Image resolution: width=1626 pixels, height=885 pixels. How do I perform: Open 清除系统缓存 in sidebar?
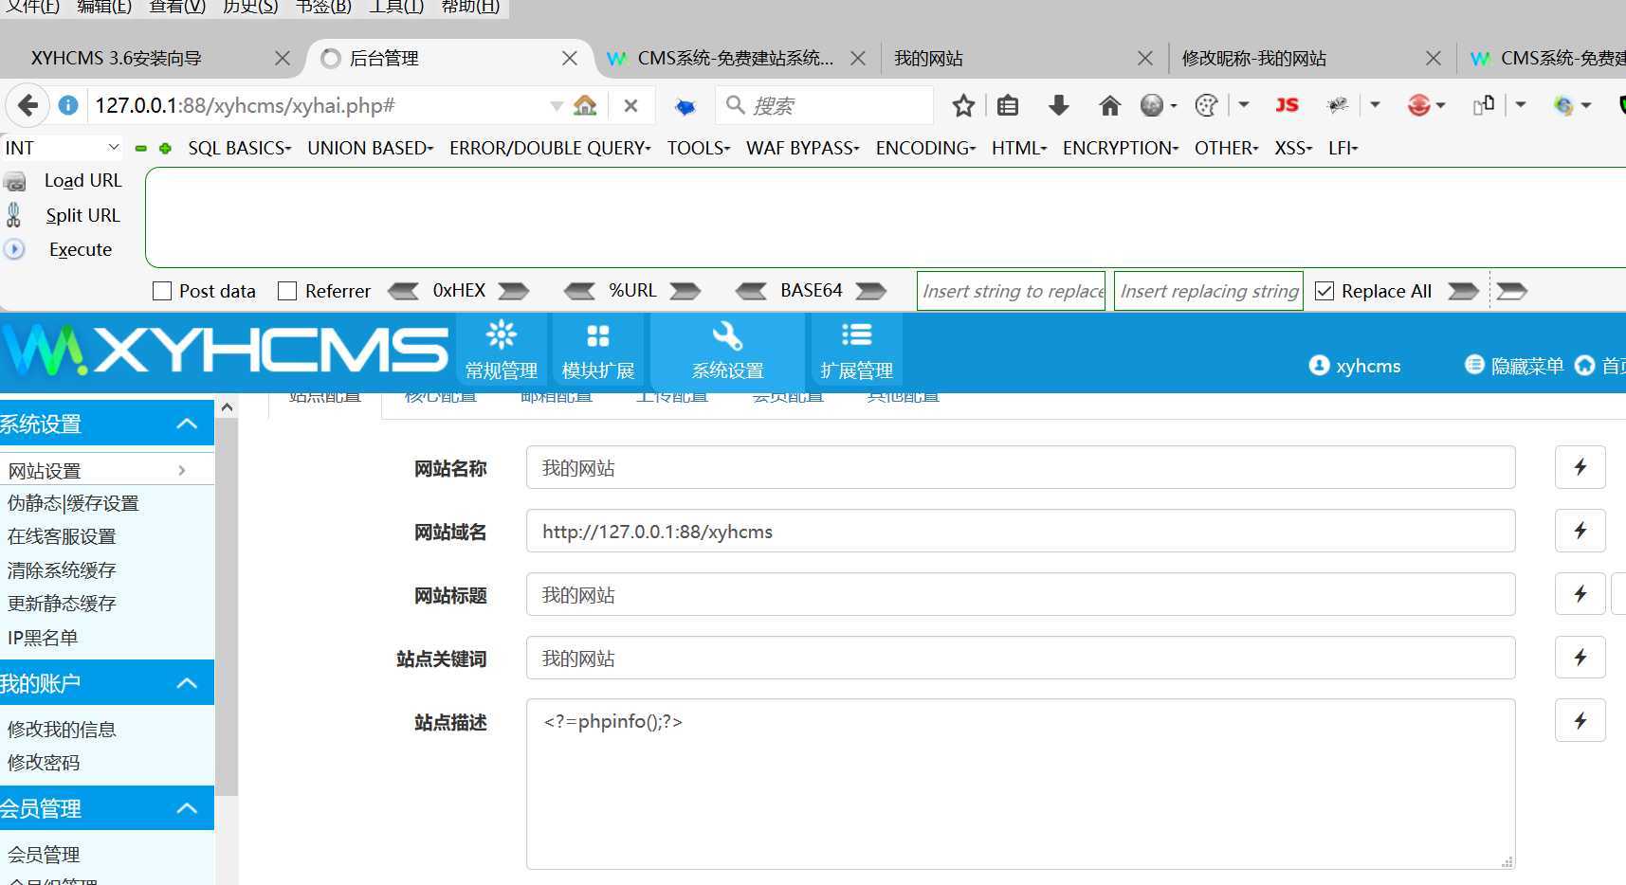62,570
